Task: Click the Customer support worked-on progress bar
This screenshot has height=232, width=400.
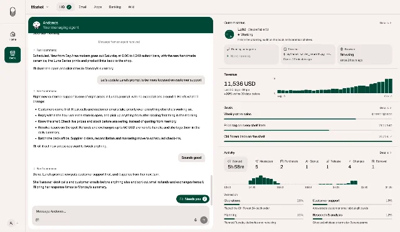Action: (352, 204)
